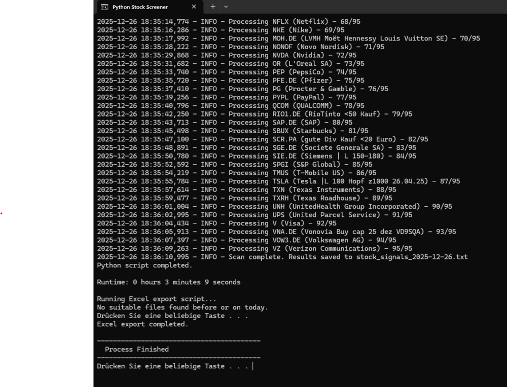
Task: Click the 'Excel export completed.' line
Action: tap(142, 324)
